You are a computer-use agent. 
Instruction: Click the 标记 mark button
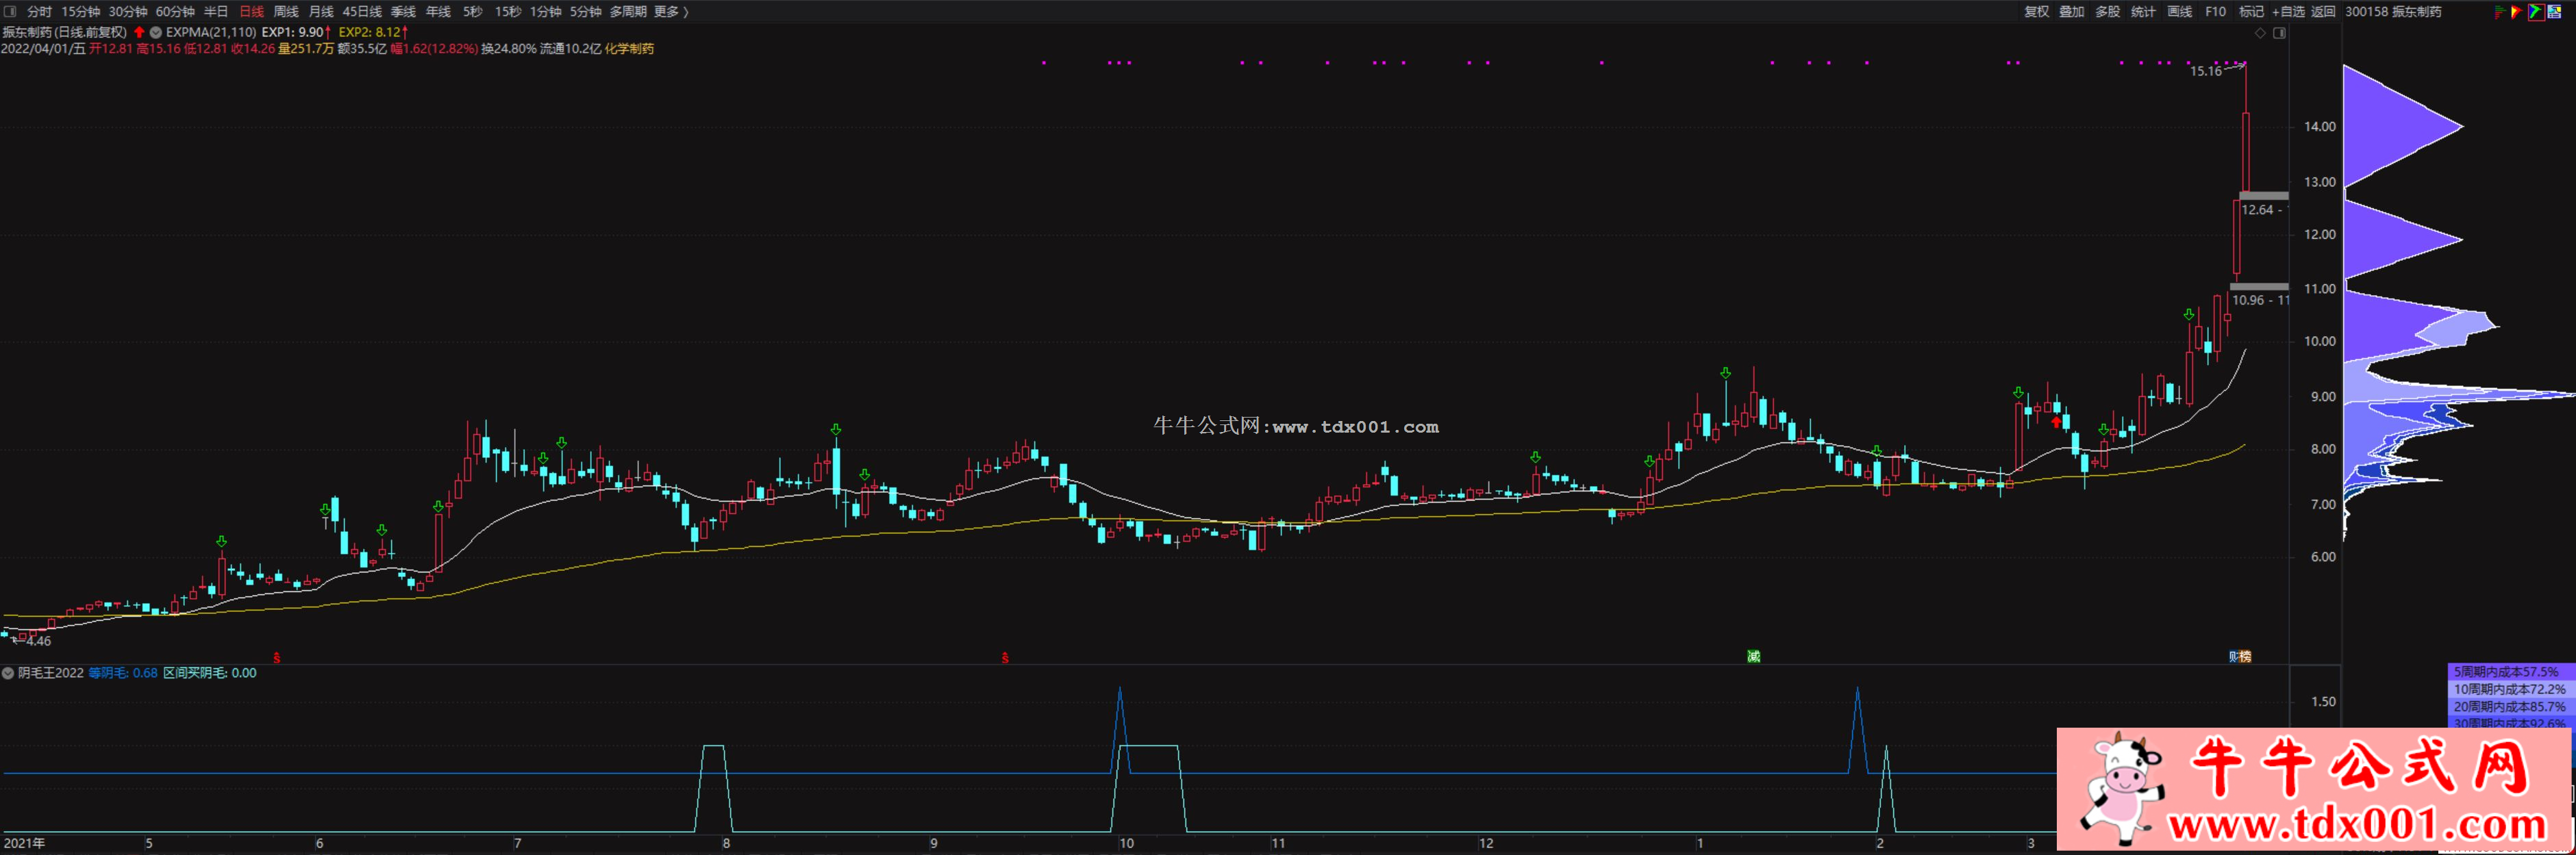click(2251, 12)
